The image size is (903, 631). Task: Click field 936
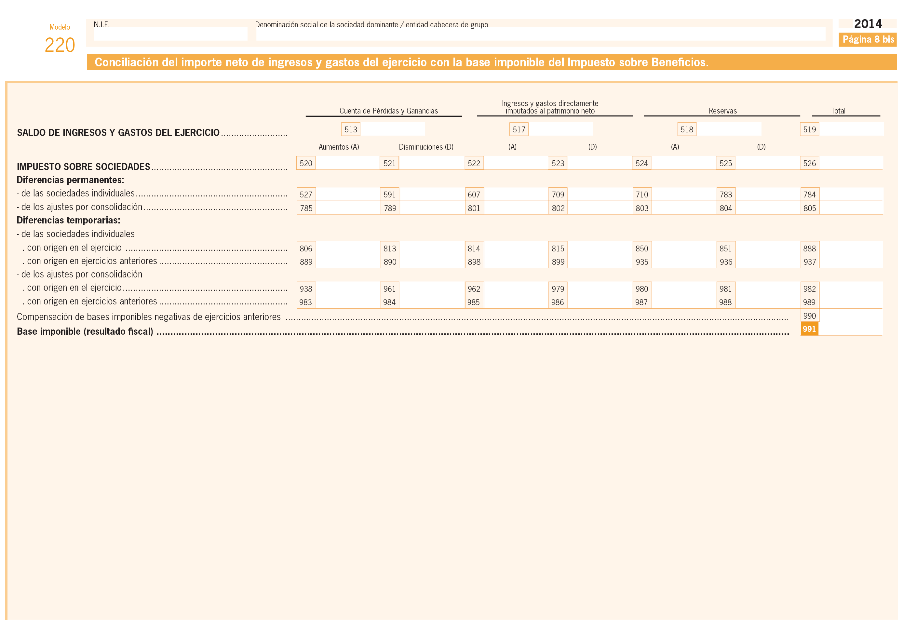[768, 262]
